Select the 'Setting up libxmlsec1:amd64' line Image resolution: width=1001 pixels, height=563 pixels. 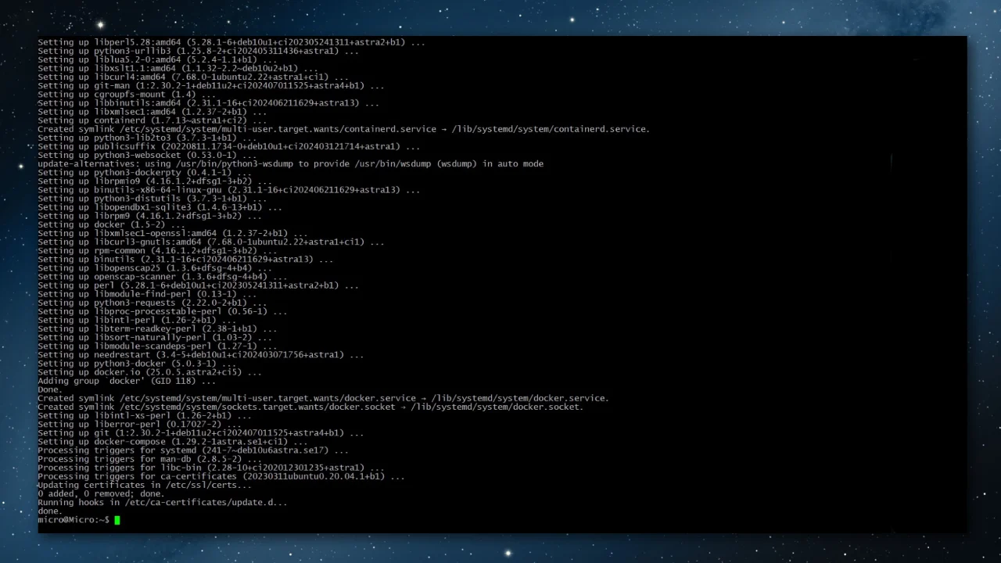pos(152,112)
